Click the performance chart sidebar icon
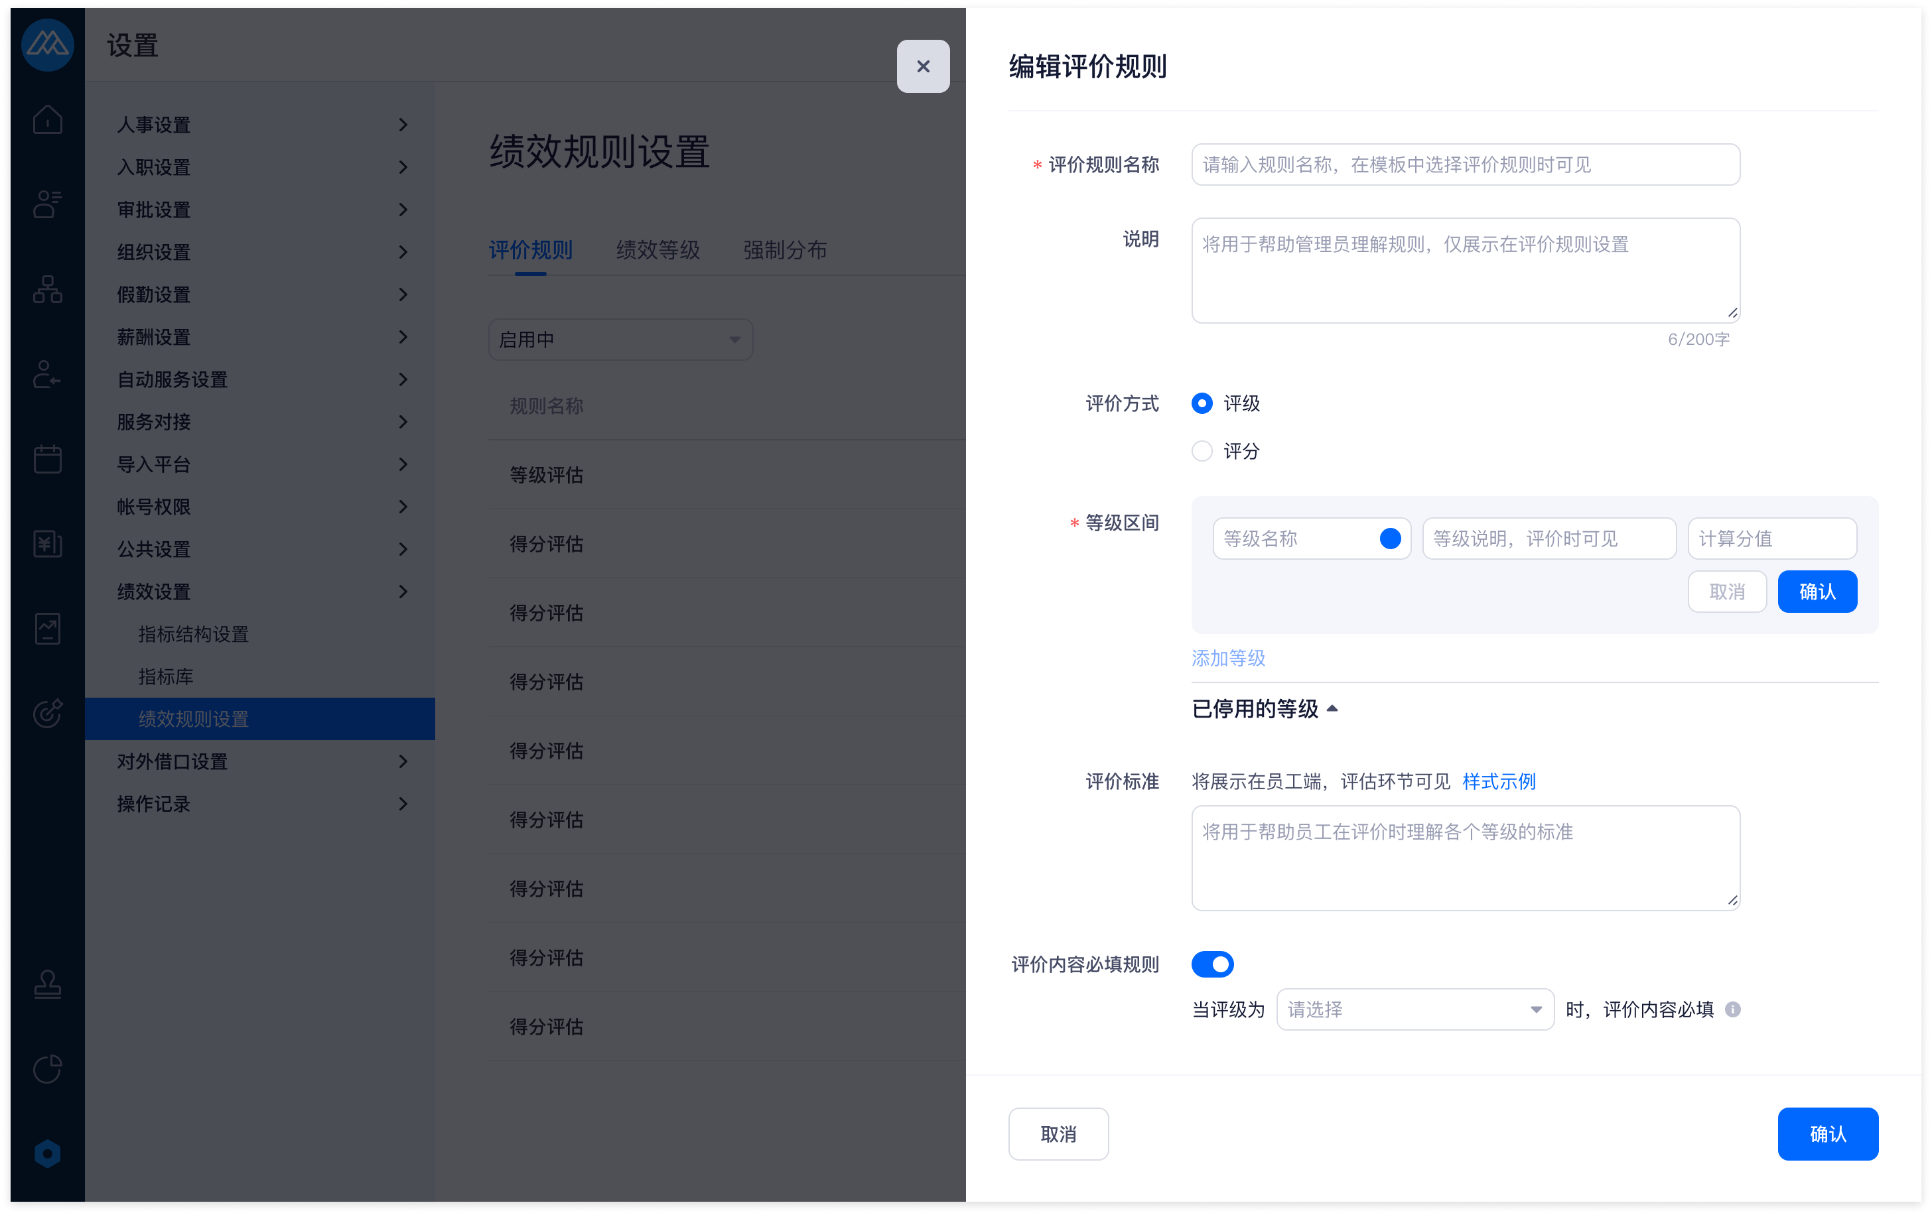 pos(47,629)
